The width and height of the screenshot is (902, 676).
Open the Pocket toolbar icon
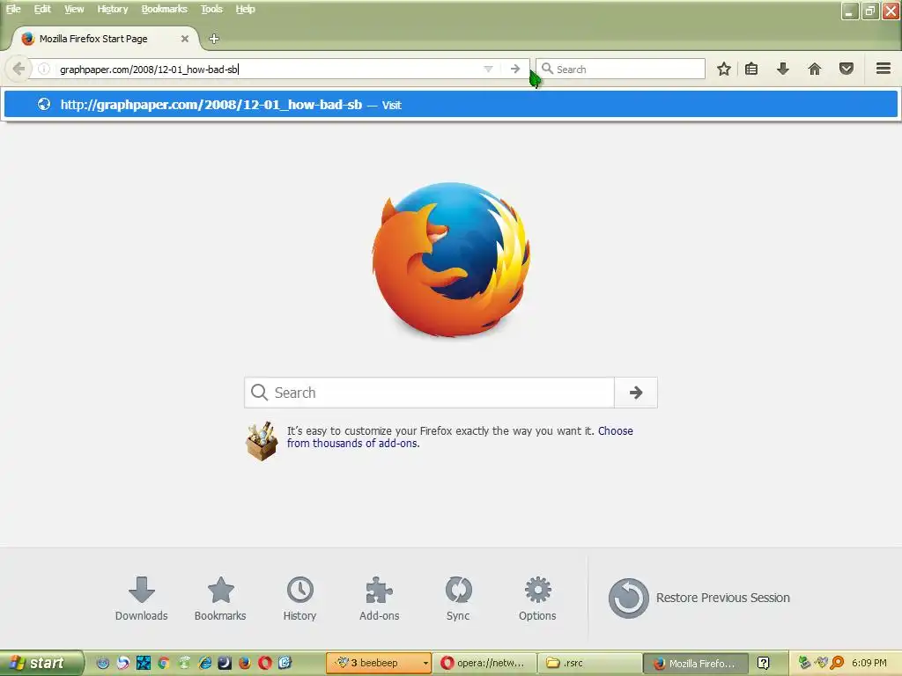[847, 69]
